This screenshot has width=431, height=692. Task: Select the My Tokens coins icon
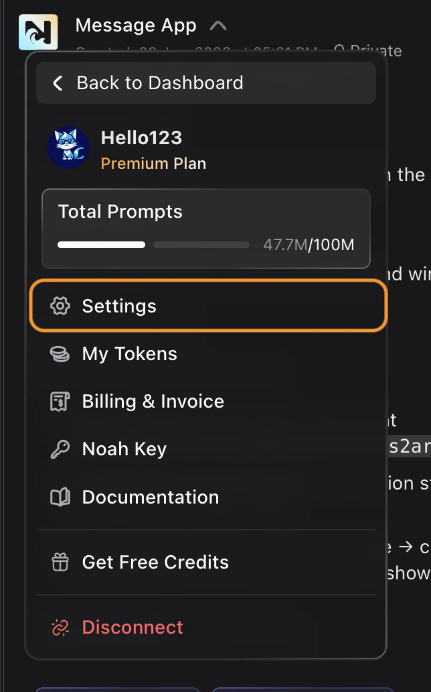pyautogui.click(x=60, y=353)
